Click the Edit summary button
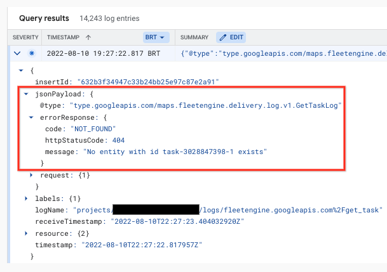 [x=231, y=37]
